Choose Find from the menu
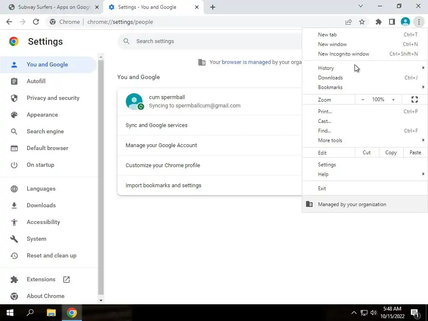This screenshot has height=321, width=428. [364, 131]
